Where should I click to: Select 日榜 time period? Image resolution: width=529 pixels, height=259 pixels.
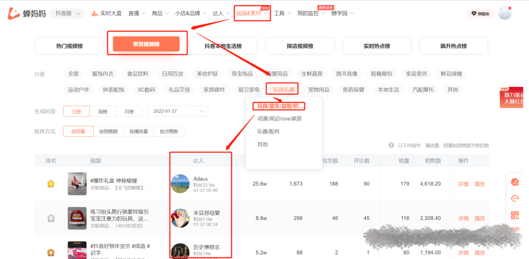point(76,111)
